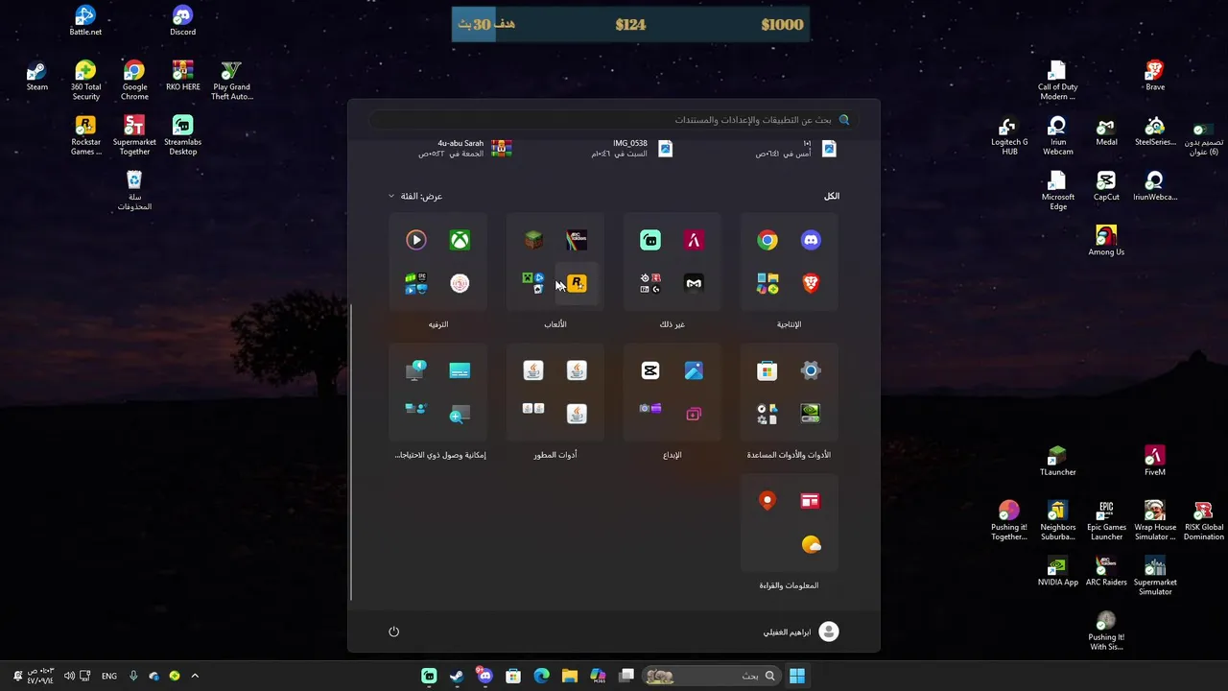Select 360 Total Security desktop icon
1228x691 pixels.
[85, 81]
